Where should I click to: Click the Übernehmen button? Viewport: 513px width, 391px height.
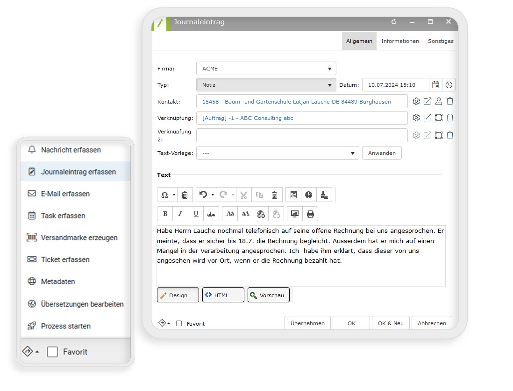pos(307,323)
